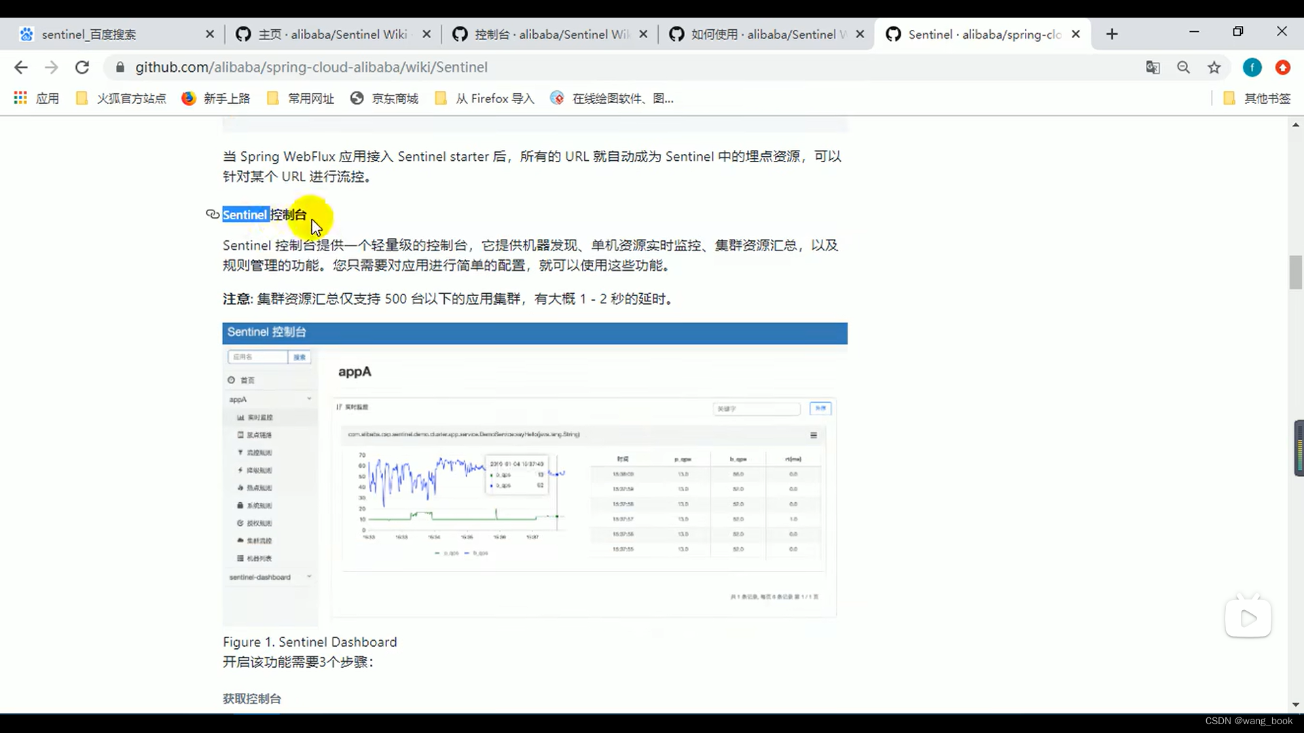Image resolution: width=1304 pixels, height=733 pixels.
Task: Open the 在线绘图软件 bookmark
Action: click(612, 98)
